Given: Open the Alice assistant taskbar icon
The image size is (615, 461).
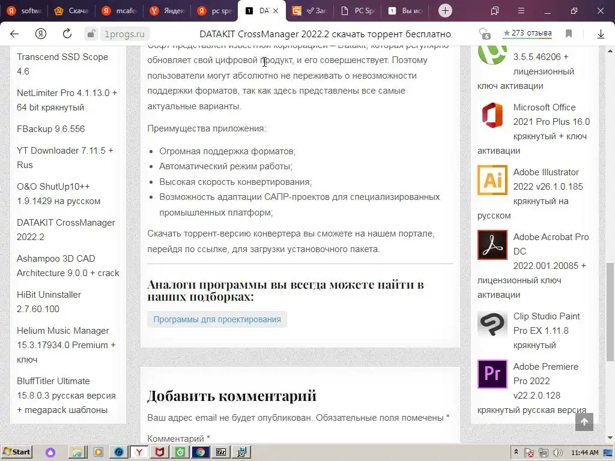Looking at the screenshot, I should click(50, 453).
